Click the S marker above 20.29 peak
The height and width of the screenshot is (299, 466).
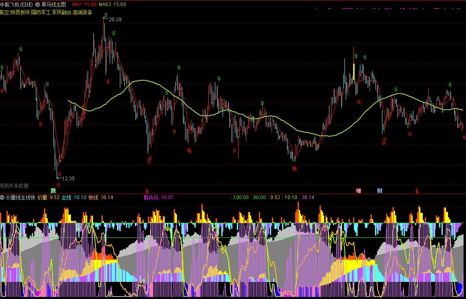tap(106, 15)
